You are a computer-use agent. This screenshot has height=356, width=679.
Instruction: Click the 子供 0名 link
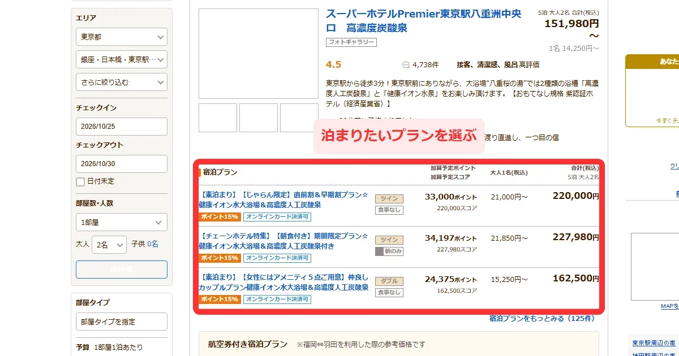(x=152, y=244)
